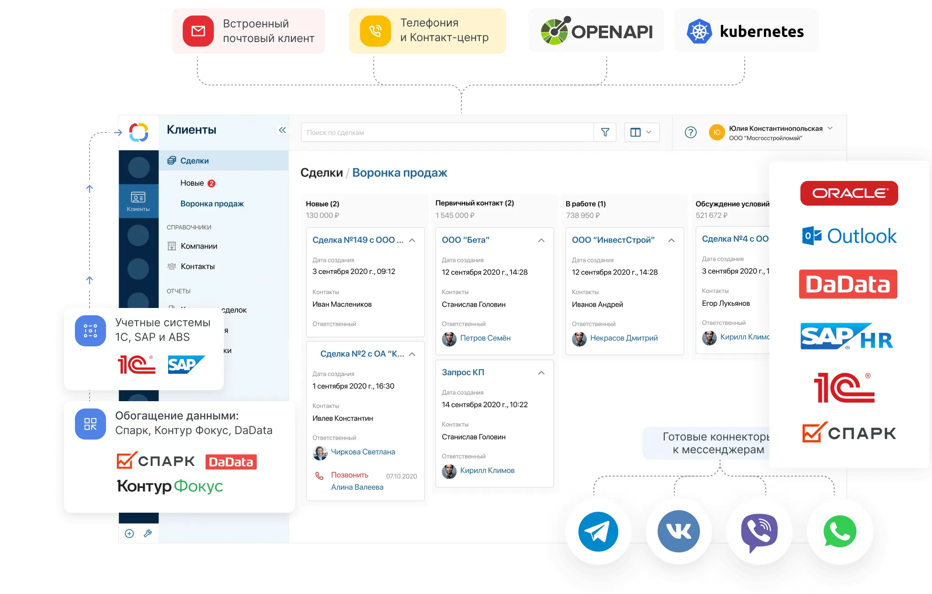This screenshot has width=932, height=594.
Task: Click the help question mark icon
Action: pyautogui.click(x=690, y=132)
